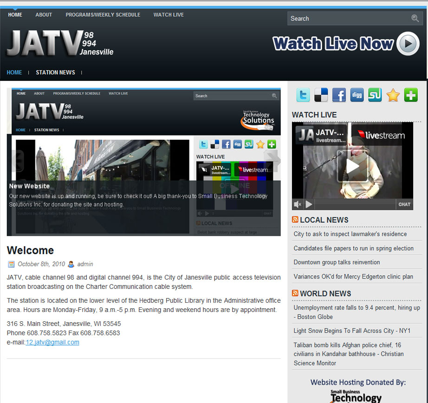The image size is (428, 403).
Task: Click the JATV 98 994 Janesville logo
Action: [x=60, y=43]
